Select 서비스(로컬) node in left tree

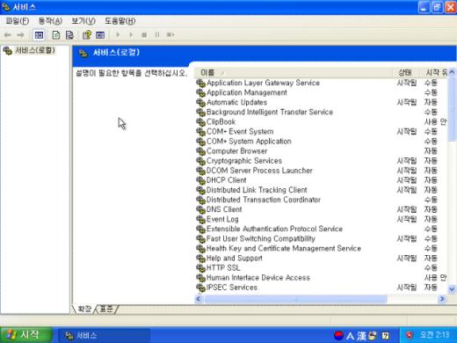click(35, 50)
